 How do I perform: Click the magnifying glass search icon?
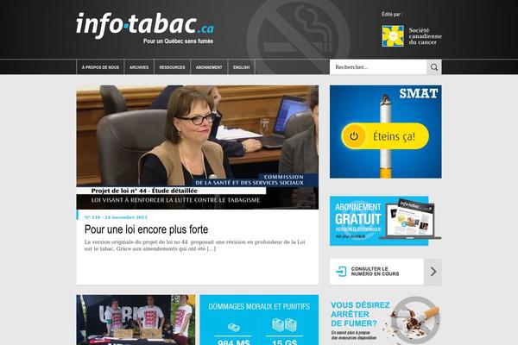click(x=434, y=67)
